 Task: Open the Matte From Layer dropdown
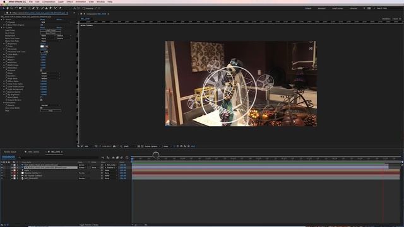pyautogui.click(x=48, y=38)
